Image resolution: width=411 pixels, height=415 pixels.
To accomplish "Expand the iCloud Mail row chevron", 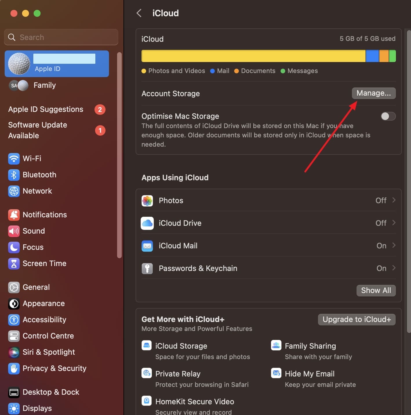I will (x=394, y=245).
